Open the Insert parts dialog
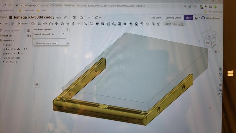 pos(23,24)
